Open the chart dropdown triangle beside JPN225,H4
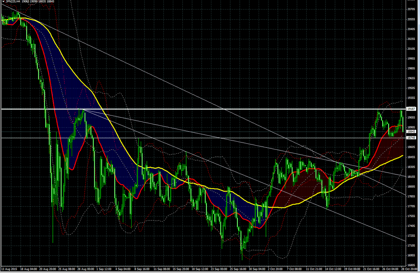This screenshot has height=273, width=420. coord(3,1)
